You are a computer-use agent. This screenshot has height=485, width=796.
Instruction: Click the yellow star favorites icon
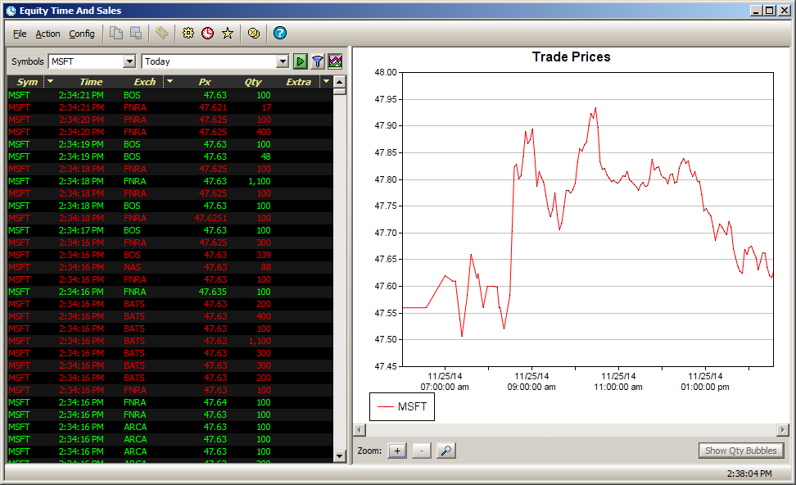228,33
